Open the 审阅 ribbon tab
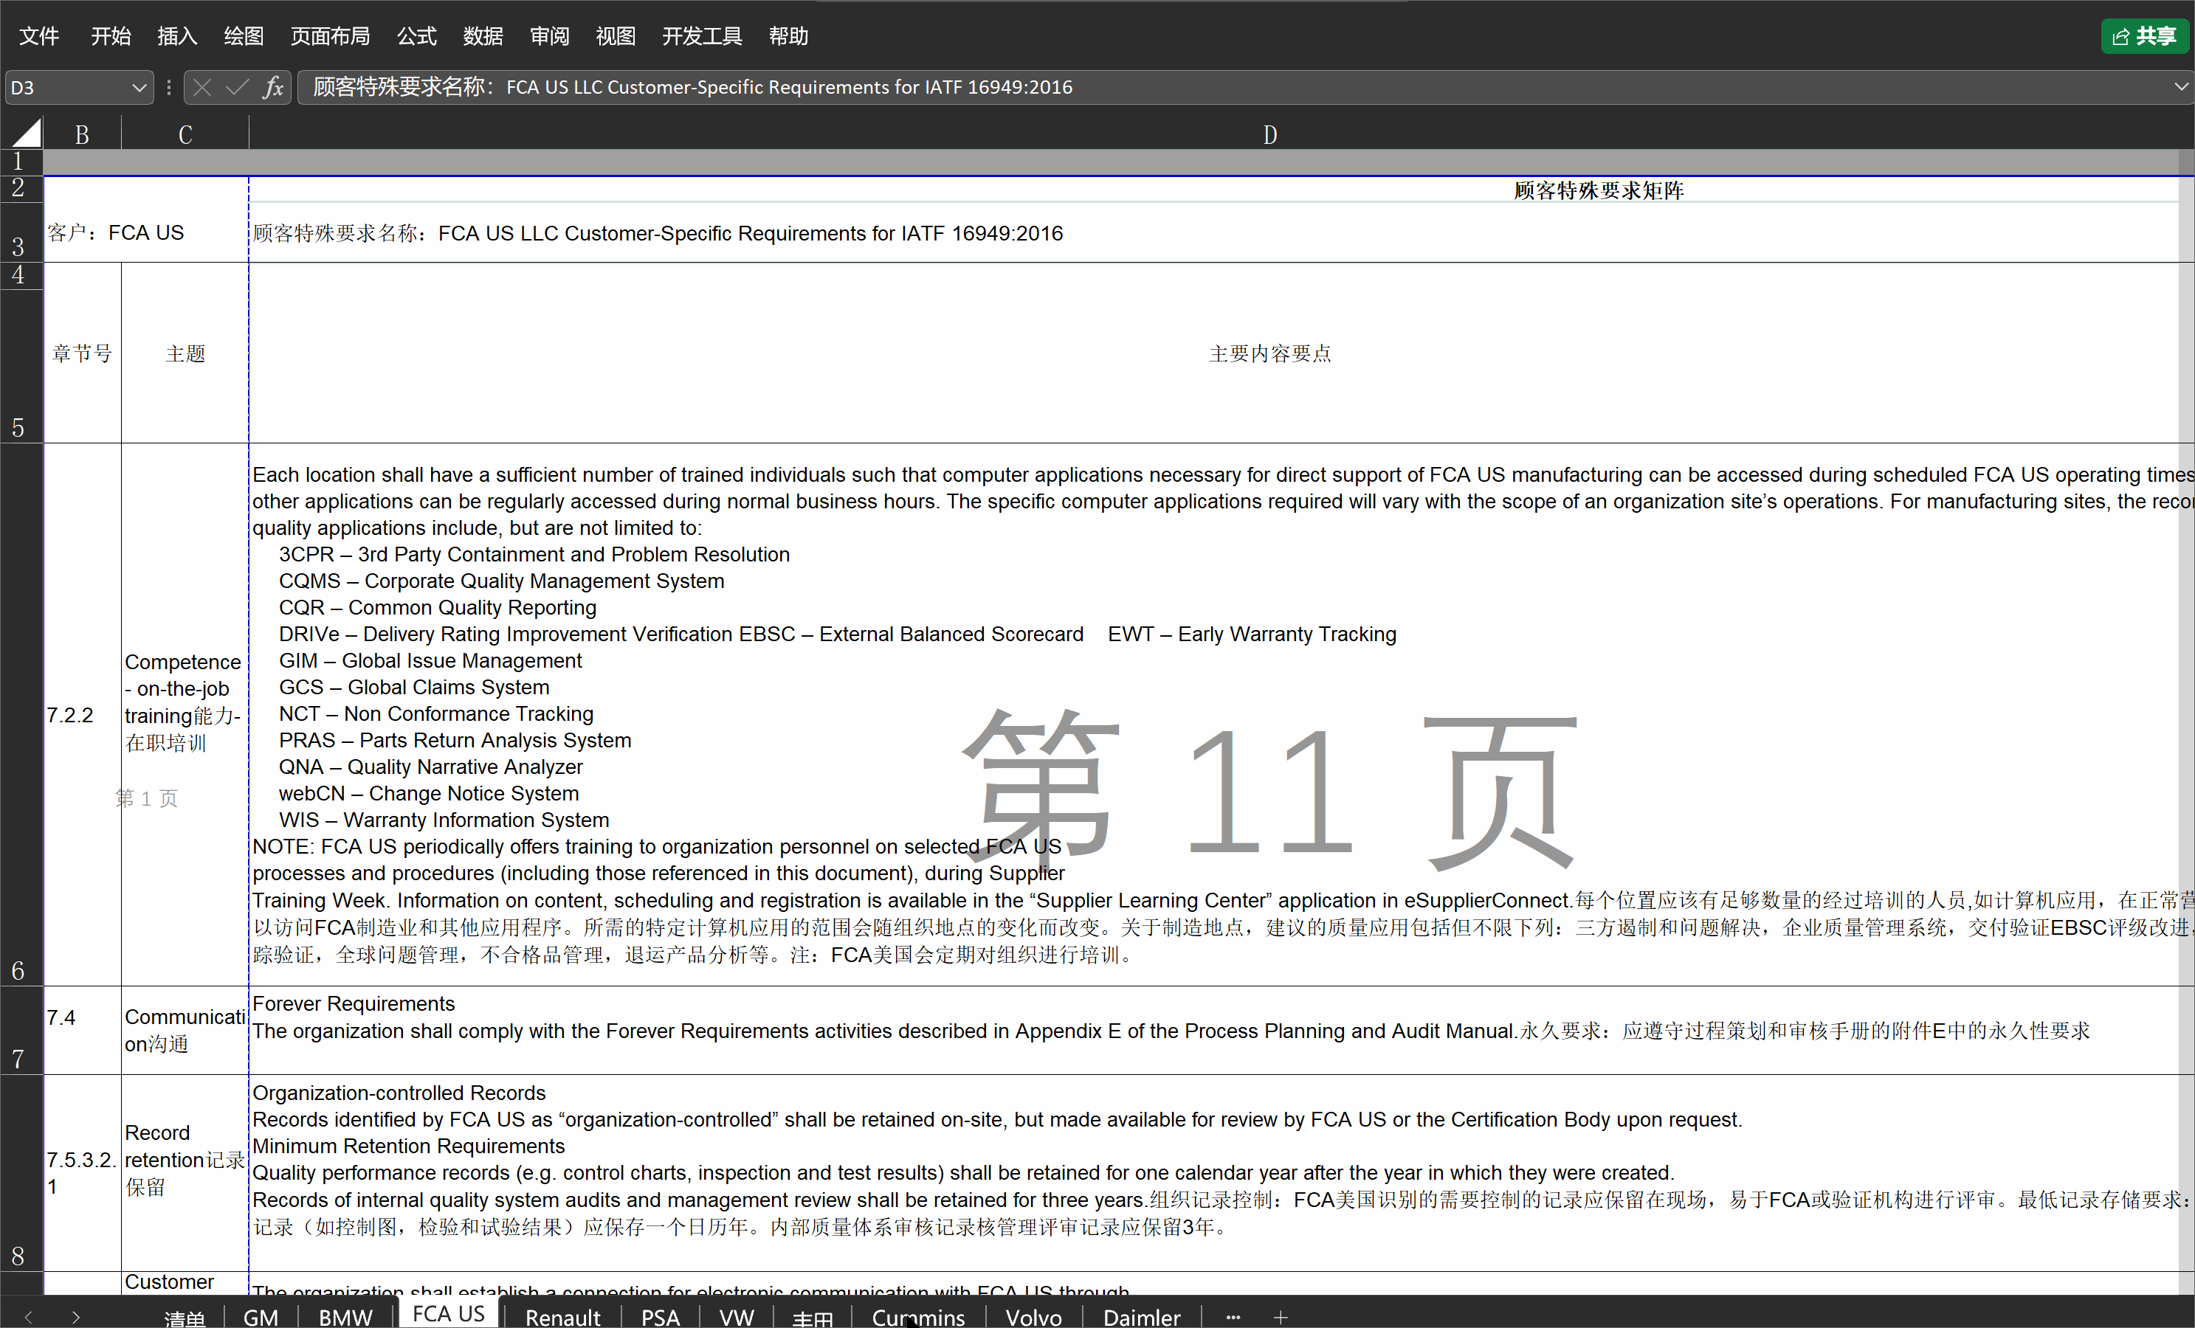The width and height of the screenshot is (2195, 1328). (549, 35)
